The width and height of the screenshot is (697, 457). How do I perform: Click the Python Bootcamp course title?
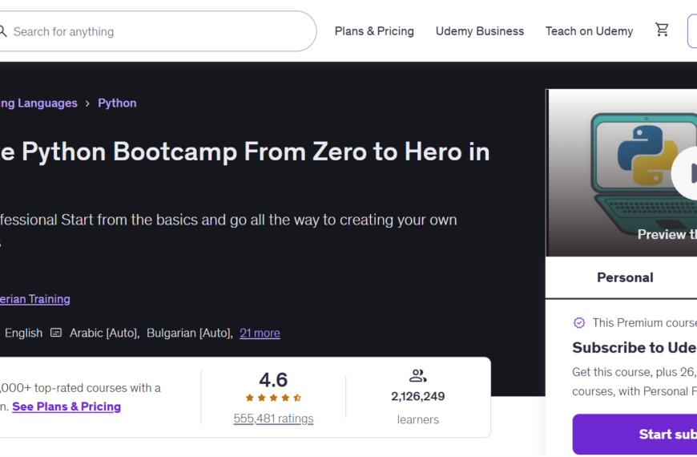(245, 152)
